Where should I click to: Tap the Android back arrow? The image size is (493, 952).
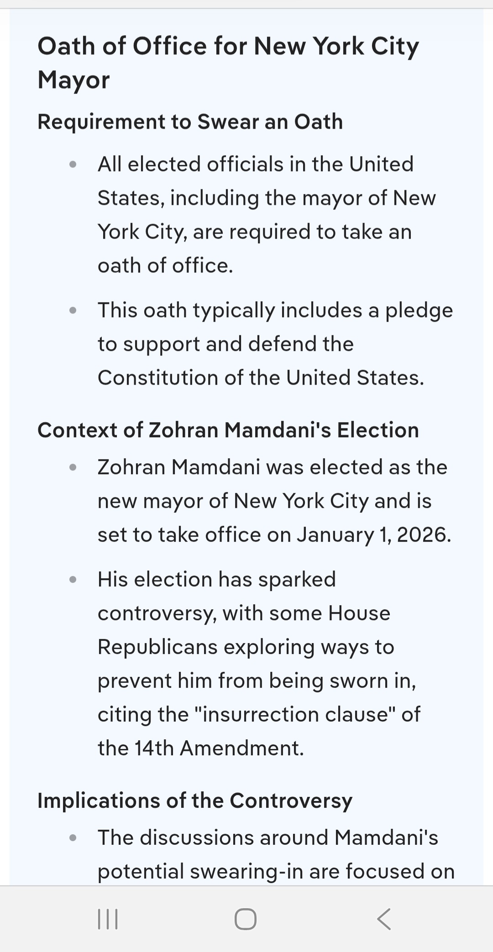coord(384,919)
